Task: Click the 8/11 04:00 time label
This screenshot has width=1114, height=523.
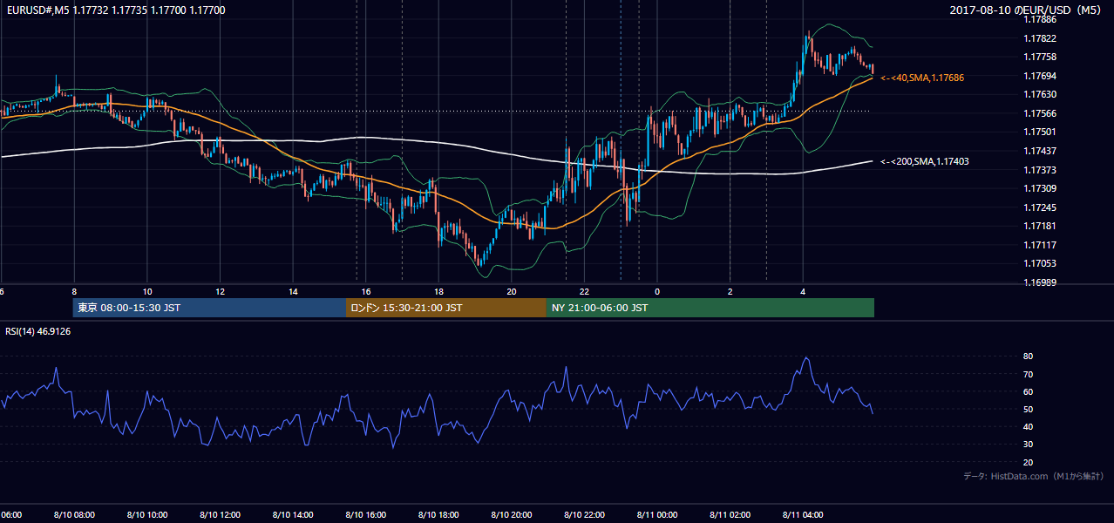Action: coord(803,515)
